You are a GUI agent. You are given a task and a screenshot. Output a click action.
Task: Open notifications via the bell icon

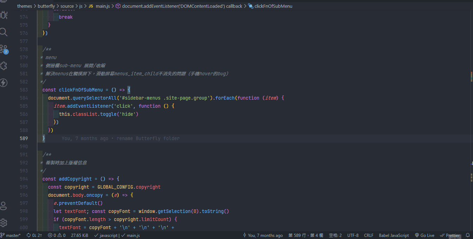(468, 235)
